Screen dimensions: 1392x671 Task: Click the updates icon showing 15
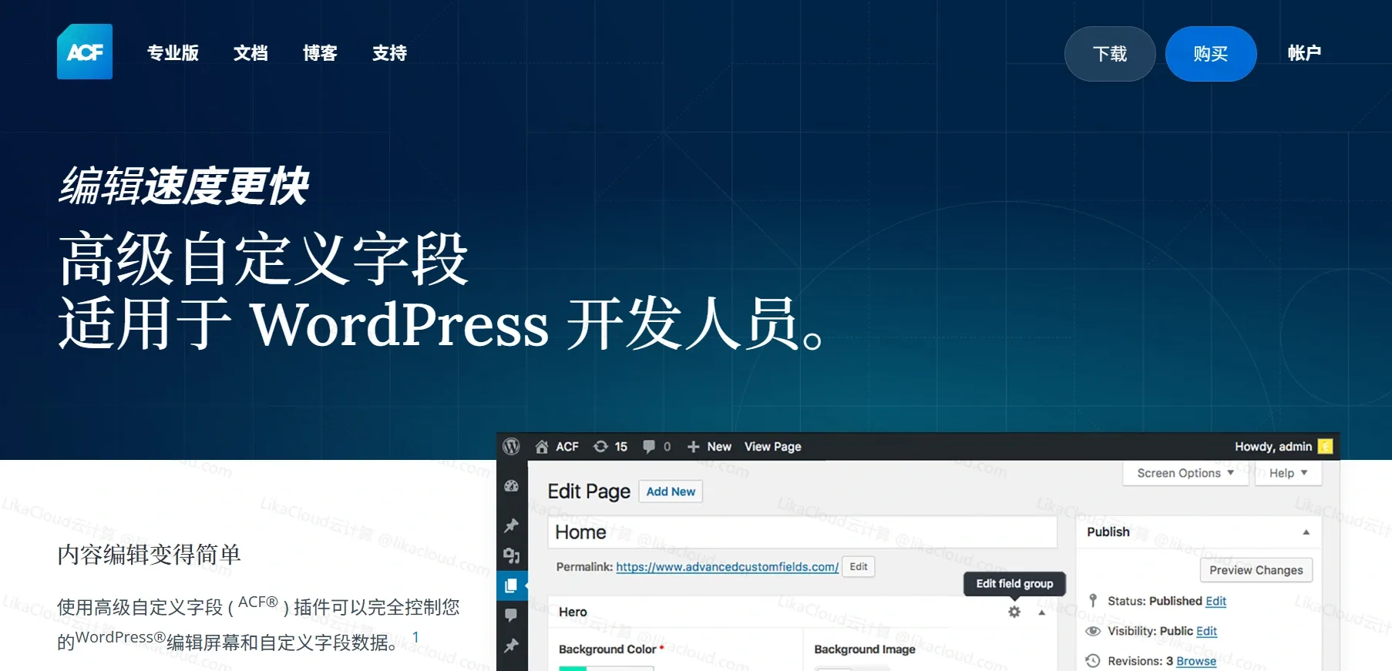600,447
